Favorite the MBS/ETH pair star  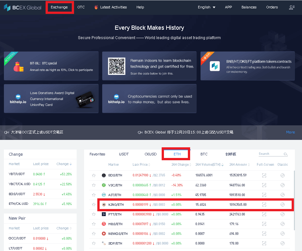point(94,224)
